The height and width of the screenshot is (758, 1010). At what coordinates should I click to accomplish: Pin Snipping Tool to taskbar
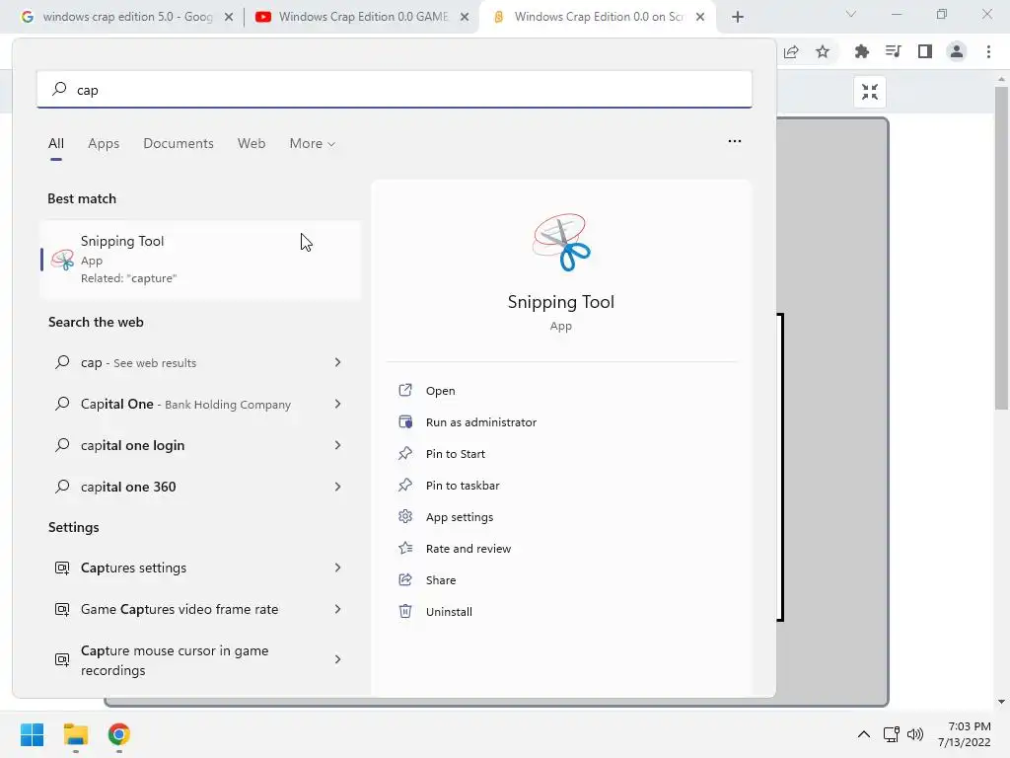[x=463, y=486]
